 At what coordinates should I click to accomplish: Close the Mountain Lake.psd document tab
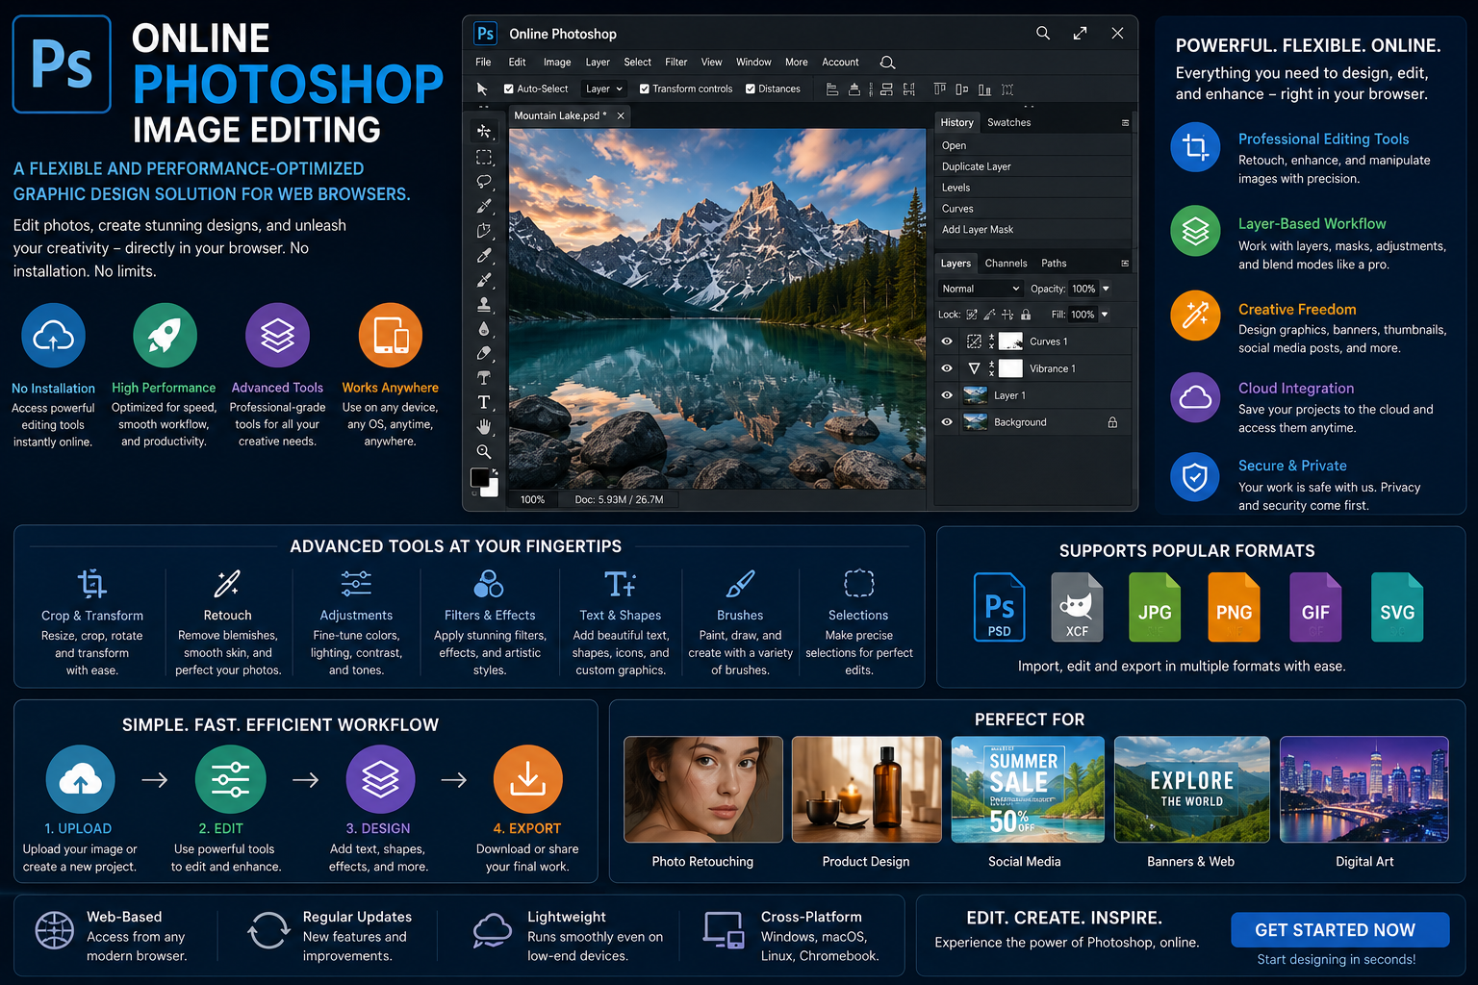point(621,115)
